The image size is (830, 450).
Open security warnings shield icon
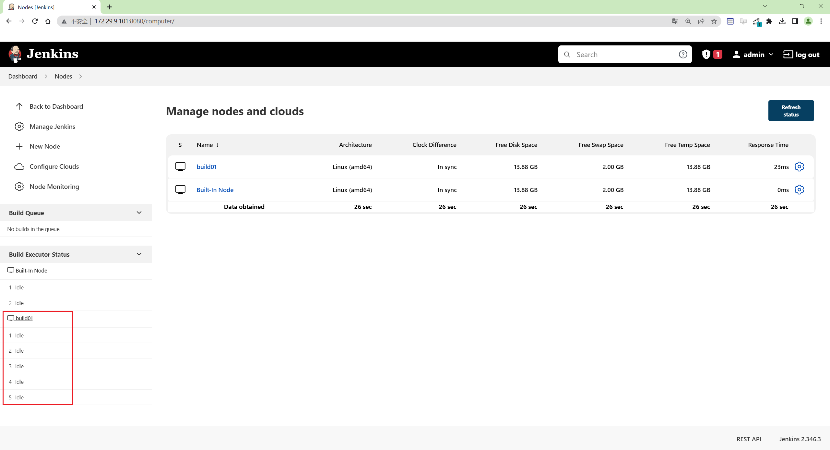click(x=706, y=55)
